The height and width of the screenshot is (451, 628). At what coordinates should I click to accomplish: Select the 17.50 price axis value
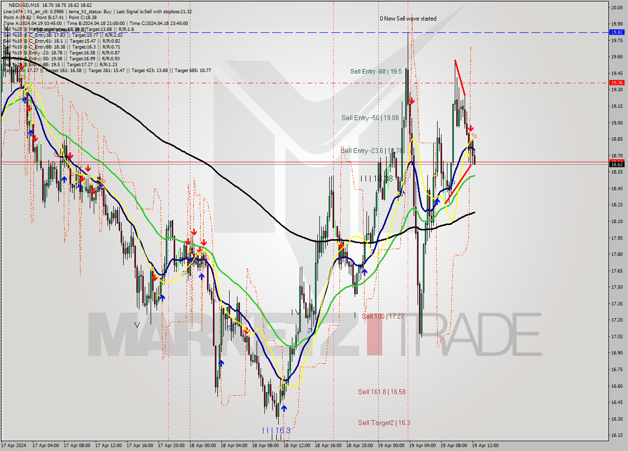(617, 287)
